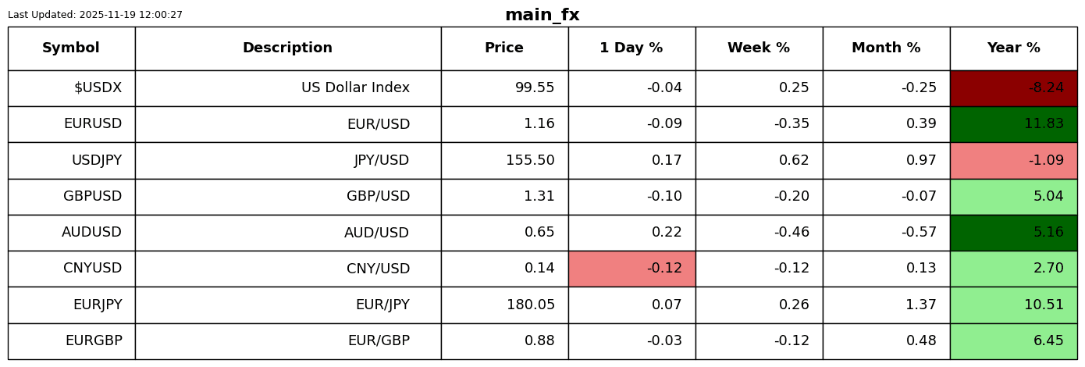Select the USDJPY symbol row
Screen dimensions: 1085x367
point(97,161)
